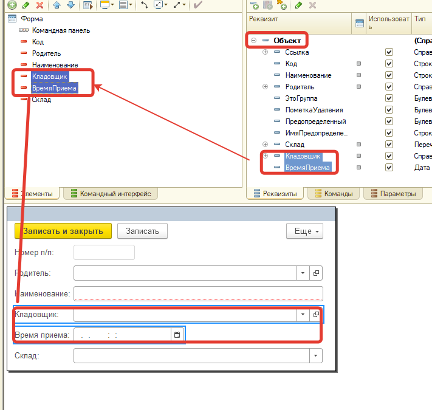Collapse the Объект node in attributes tree

(x=253, y=41)
